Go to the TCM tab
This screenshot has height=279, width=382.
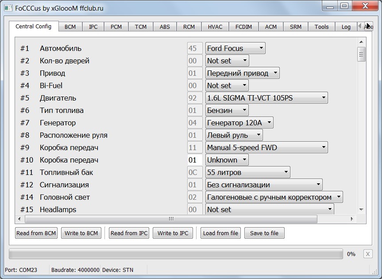click(141, 27)
